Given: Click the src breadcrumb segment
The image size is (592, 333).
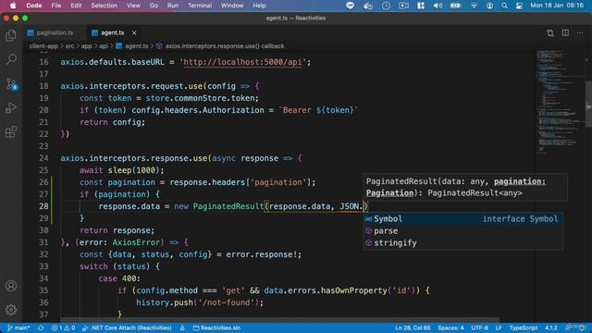Looking at the screenshot, I should pos(70,46).
